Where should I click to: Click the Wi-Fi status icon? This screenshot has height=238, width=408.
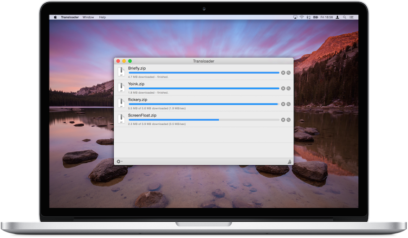(x=301, y=17)
